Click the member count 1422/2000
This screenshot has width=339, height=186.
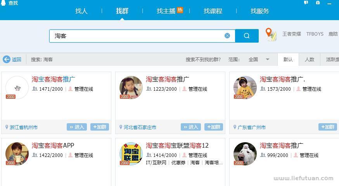click(51, 155)
